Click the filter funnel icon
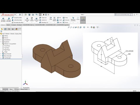The image size is (140, 105). point(1,32)
